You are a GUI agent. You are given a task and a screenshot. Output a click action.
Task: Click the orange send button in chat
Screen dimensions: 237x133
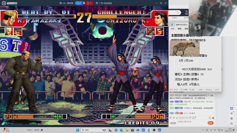click(x=210, y=123)
